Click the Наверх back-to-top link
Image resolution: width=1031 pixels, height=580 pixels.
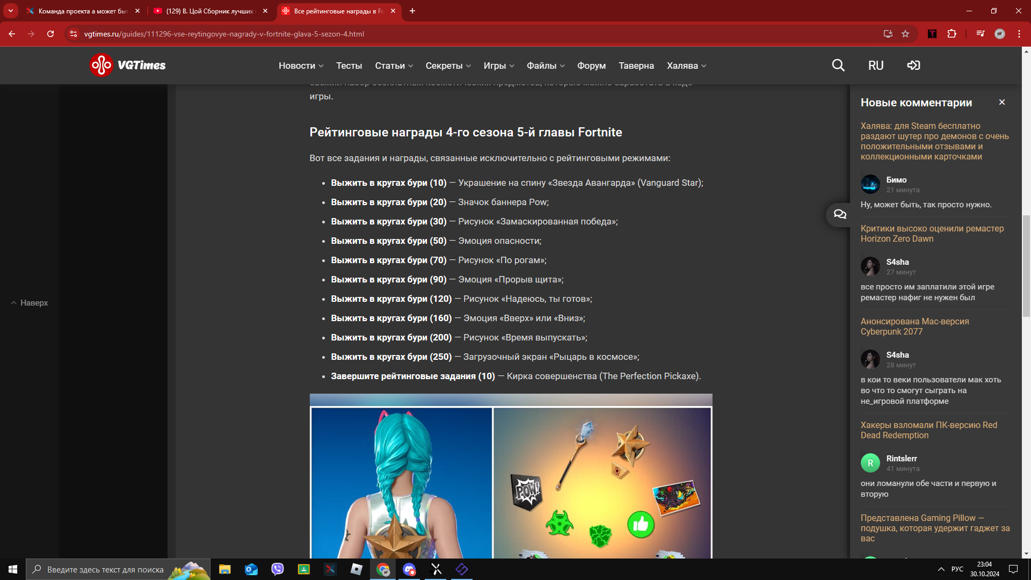pos(30,303)
